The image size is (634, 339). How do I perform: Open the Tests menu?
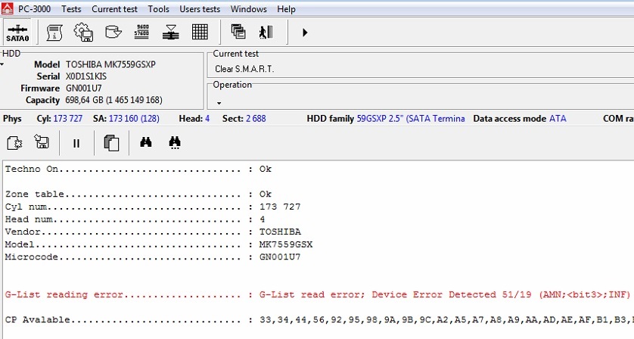click(71, 9)
